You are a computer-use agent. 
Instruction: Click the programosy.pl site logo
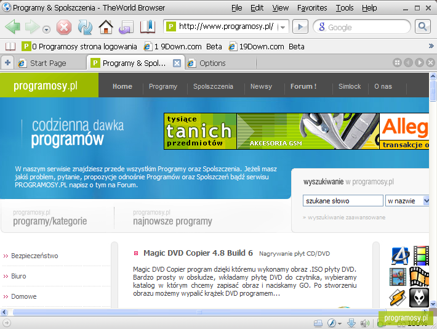[x=46, y=86]
